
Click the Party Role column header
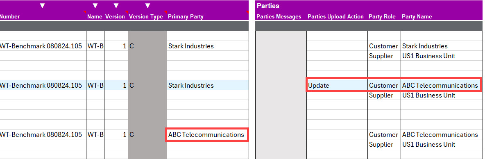382,17
